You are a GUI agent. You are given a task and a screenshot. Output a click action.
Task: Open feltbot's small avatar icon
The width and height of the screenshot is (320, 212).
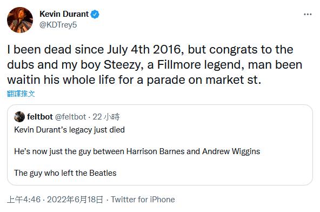pyautogui.click(x=19, y=117)
